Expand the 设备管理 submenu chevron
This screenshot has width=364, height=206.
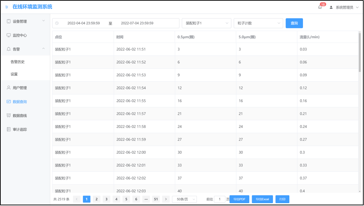point(44,21)
